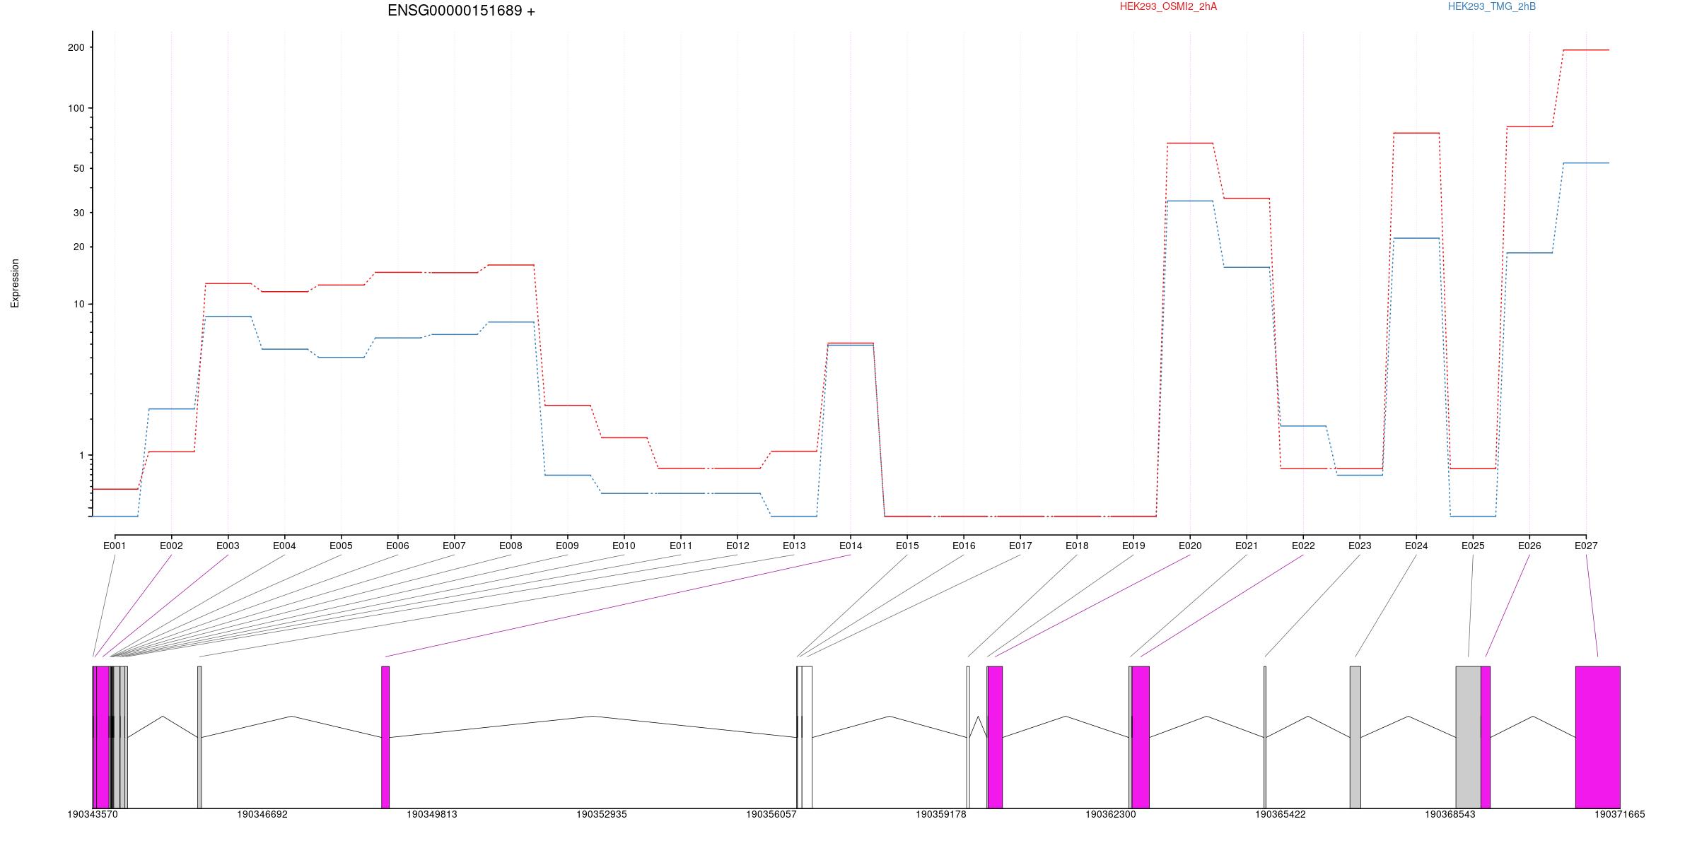
Task: Click exon label E023
Action: click(1360, 546)
